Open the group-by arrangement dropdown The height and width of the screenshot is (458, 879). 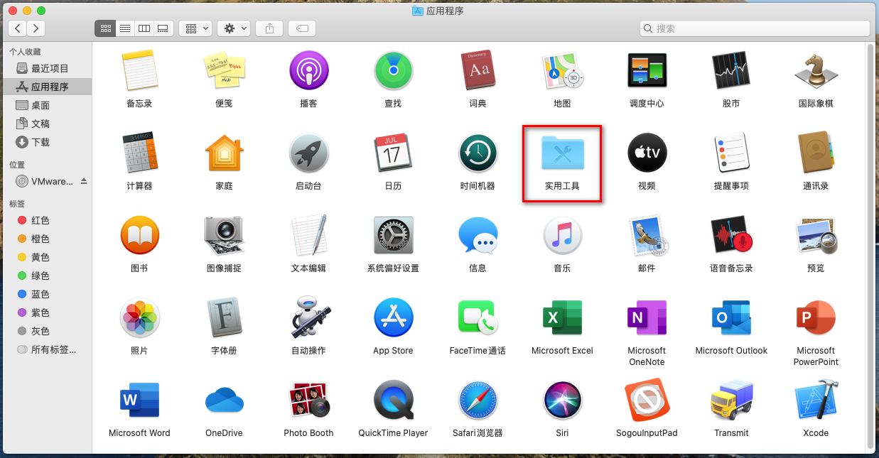click(x=196, y=28)
